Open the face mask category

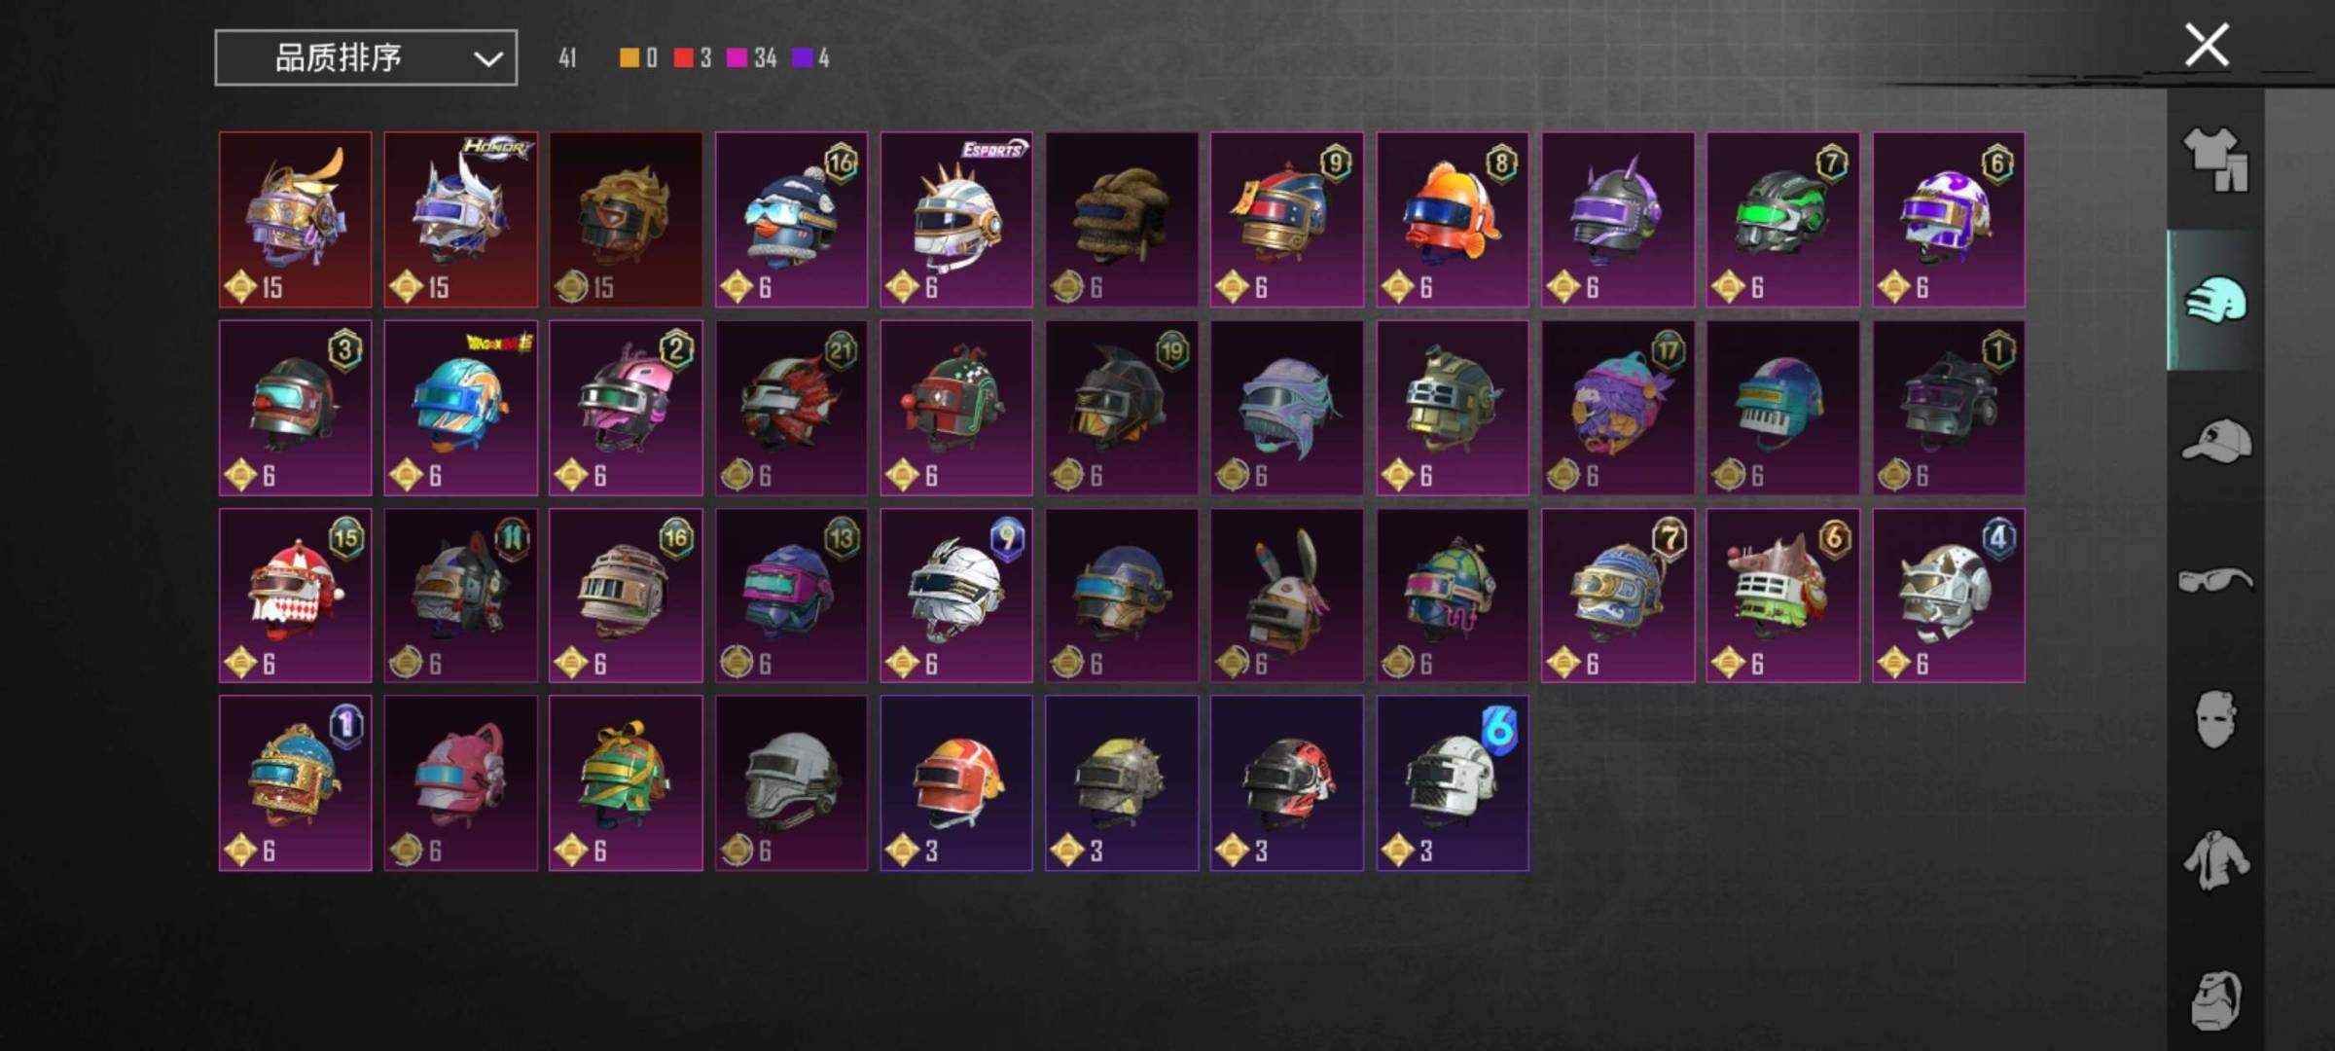[2216, 720]
